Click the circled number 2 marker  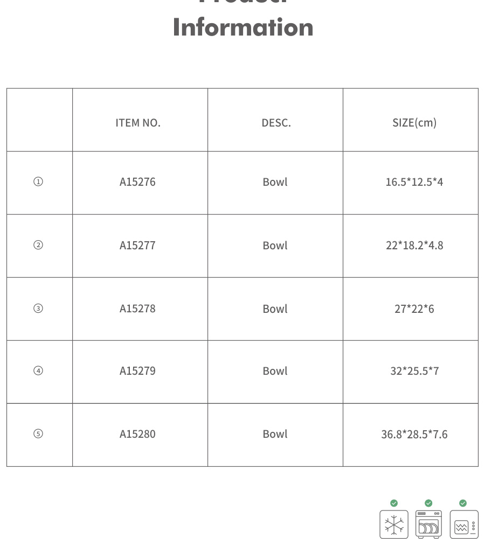point(38,245)
